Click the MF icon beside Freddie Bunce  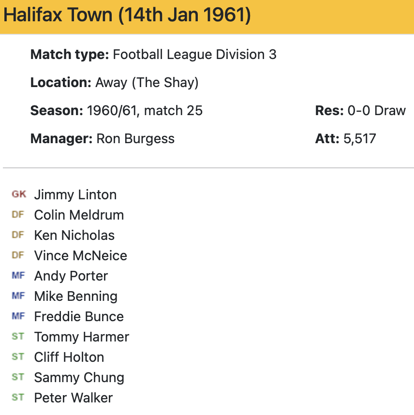[18, 316]
